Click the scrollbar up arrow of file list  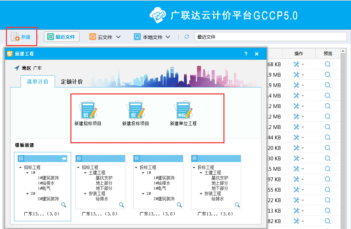pos(343,51)
